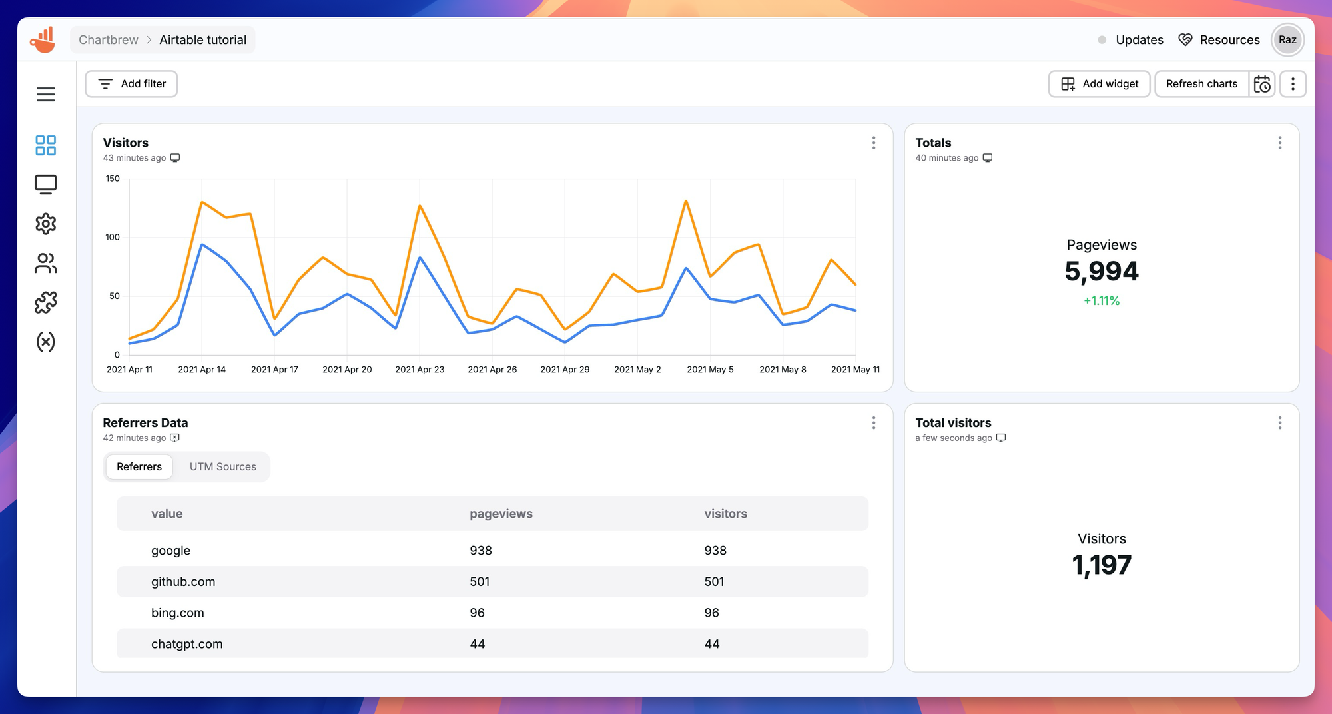
Task: Click the Refresh charts button
Action: pyautogui.click(x=1201, y=84)
